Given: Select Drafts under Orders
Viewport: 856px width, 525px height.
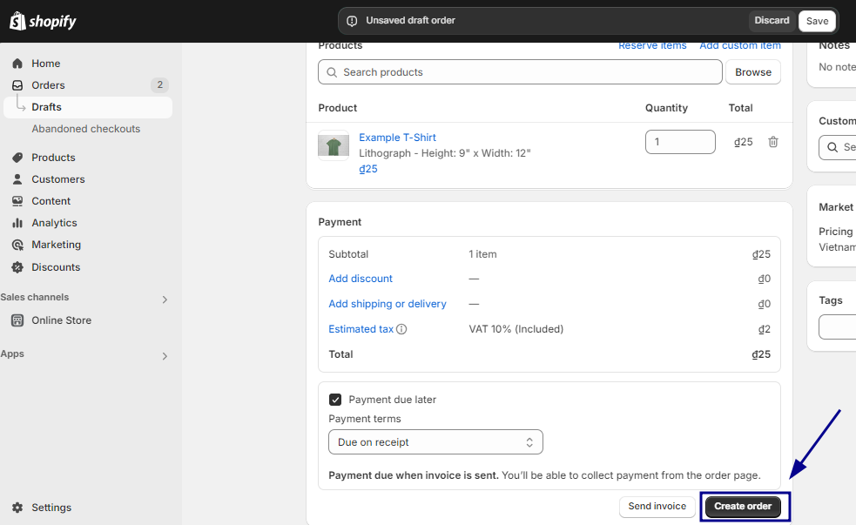Looking at the screenshot, I should coord(88,107).
